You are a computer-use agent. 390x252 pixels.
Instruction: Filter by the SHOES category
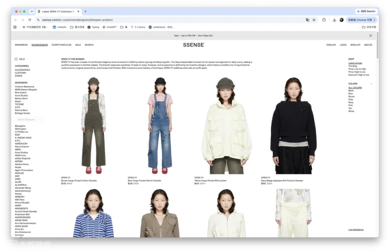point(18,76)
